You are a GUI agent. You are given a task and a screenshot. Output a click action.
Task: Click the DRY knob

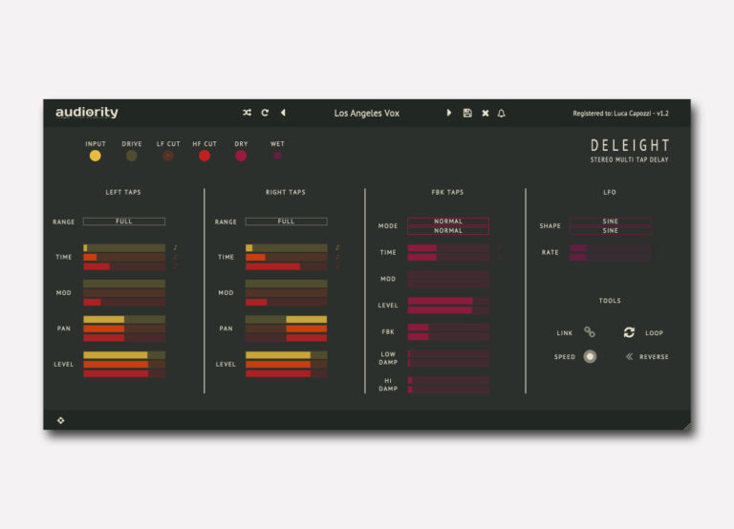[241, 156]
